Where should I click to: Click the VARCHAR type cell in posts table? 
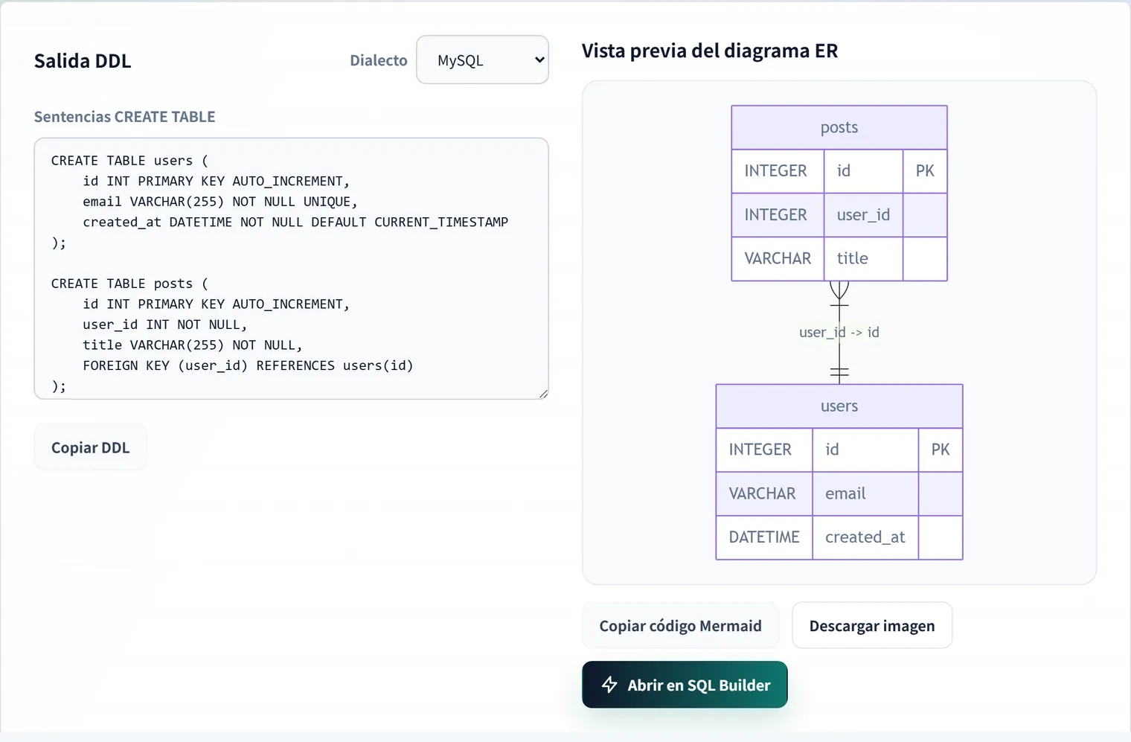(x=778, y=258)
